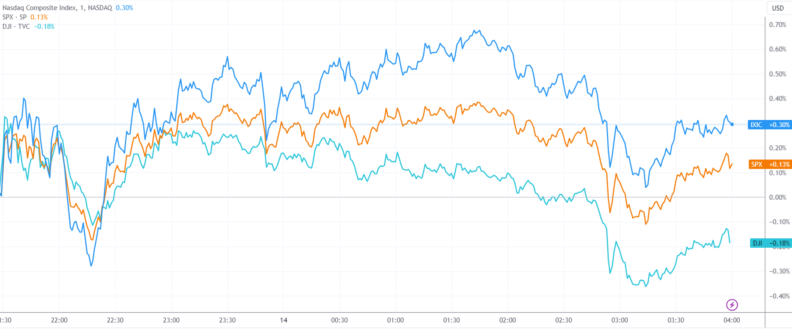Click the Nasdaq 0.30% value in the legend
This screenshot has height=329, width=792.
tap(124, 8)
